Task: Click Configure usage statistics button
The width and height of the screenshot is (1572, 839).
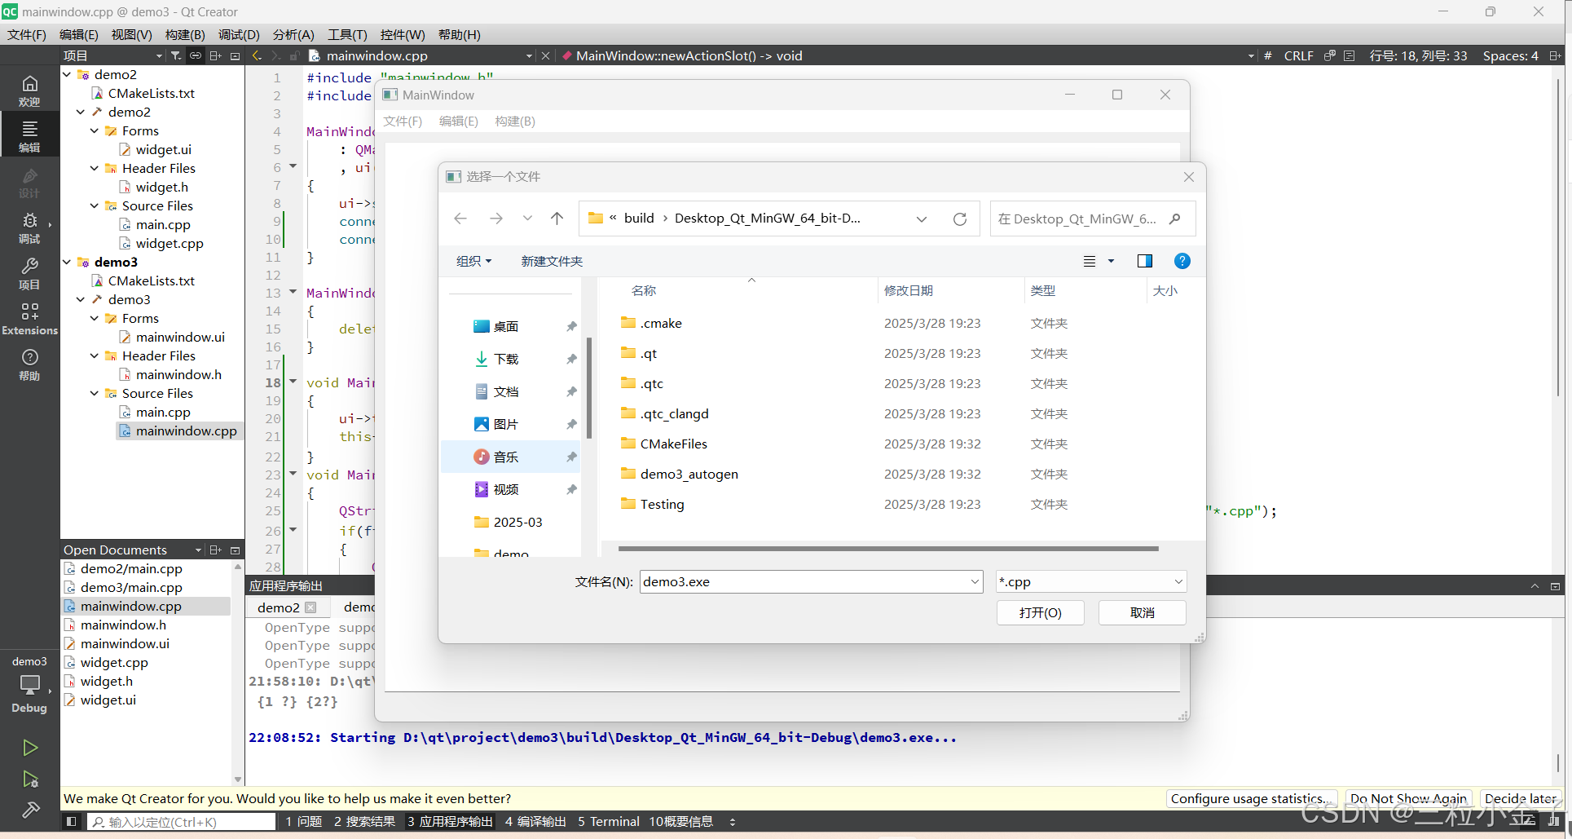Action: point(1251,798)
